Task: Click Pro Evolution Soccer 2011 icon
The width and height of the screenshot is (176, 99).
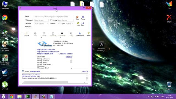Action: tap(5, 60)
